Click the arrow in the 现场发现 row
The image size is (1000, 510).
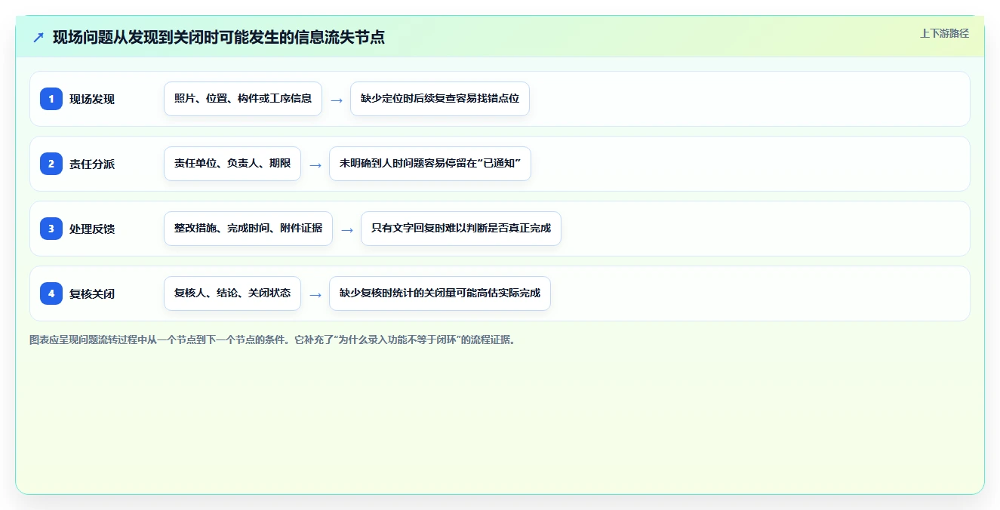(337, 100)
